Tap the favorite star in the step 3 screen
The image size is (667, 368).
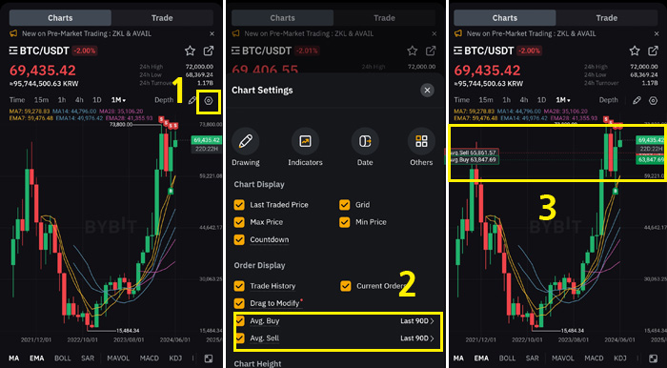[x=635, y=51]
